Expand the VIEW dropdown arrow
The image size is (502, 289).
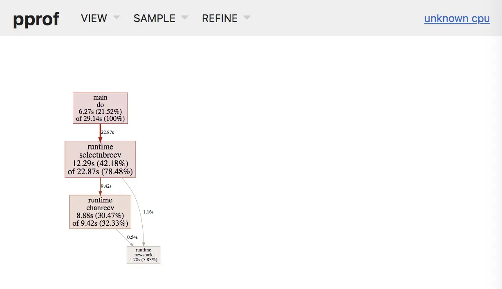point(117,18)
